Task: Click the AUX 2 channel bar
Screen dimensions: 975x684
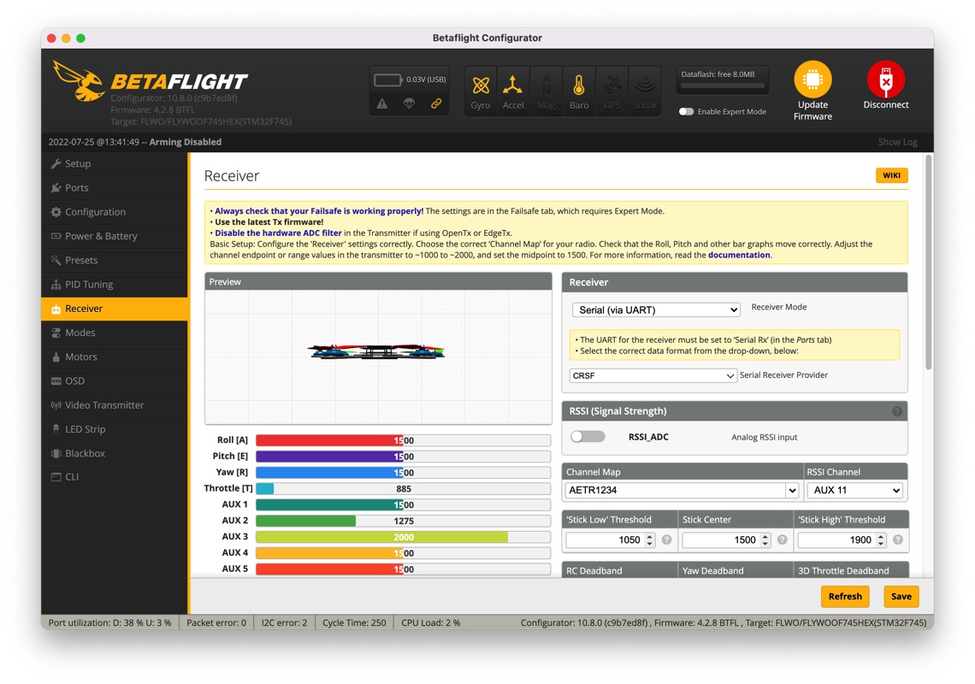Action: coord(403,521)
